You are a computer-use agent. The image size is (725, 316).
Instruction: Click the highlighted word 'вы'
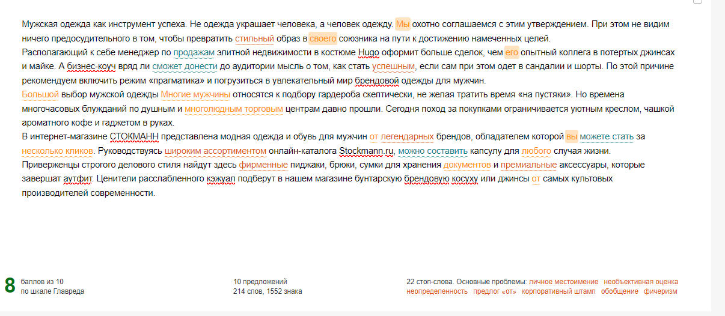pos(571,136)
